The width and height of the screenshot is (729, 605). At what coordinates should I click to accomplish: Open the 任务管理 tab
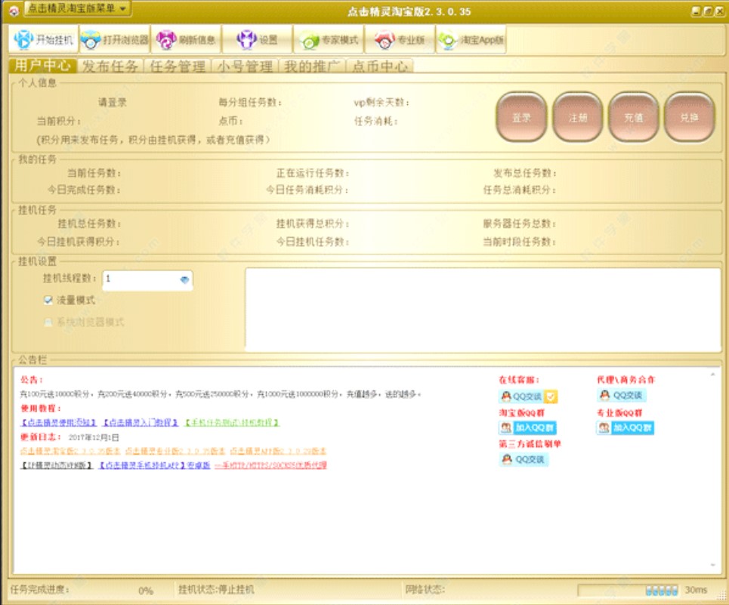click(178, 66)
